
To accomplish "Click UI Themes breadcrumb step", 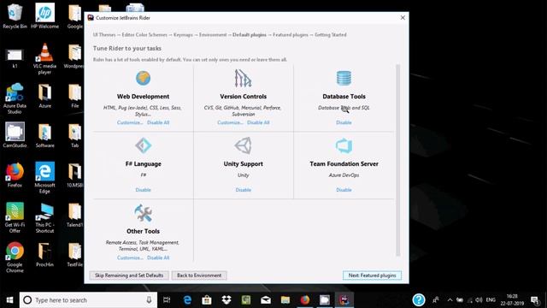I will (104, 35).
